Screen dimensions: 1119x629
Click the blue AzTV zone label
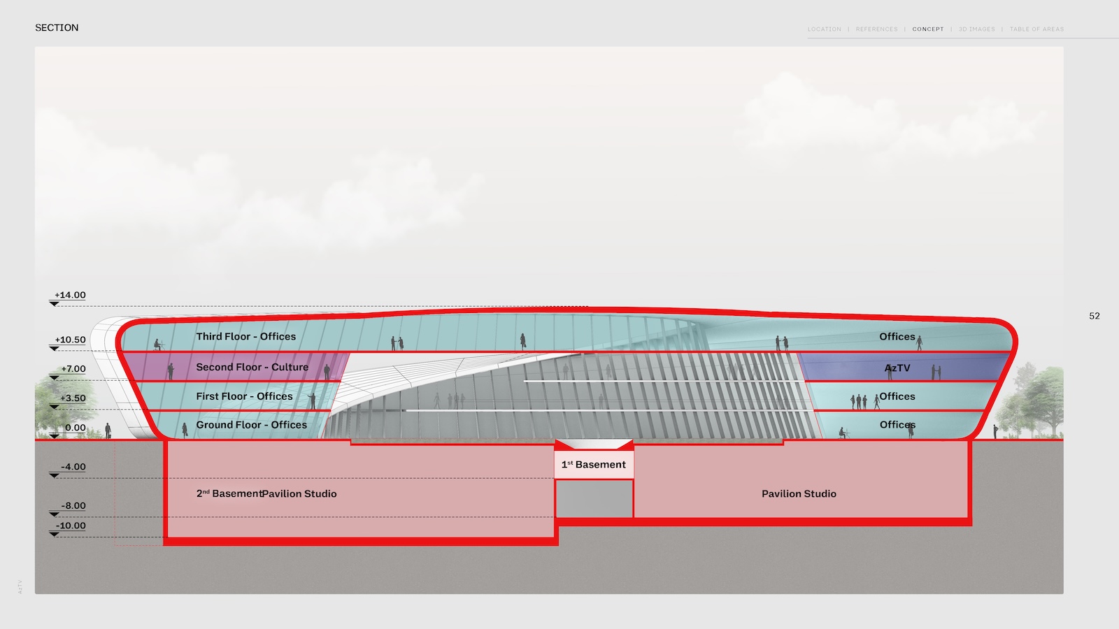point(897,368)
